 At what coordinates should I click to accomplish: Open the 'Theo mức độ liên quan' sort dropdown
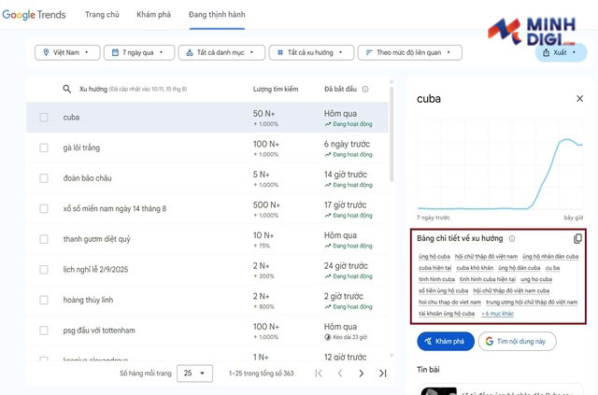click(410, 52)
